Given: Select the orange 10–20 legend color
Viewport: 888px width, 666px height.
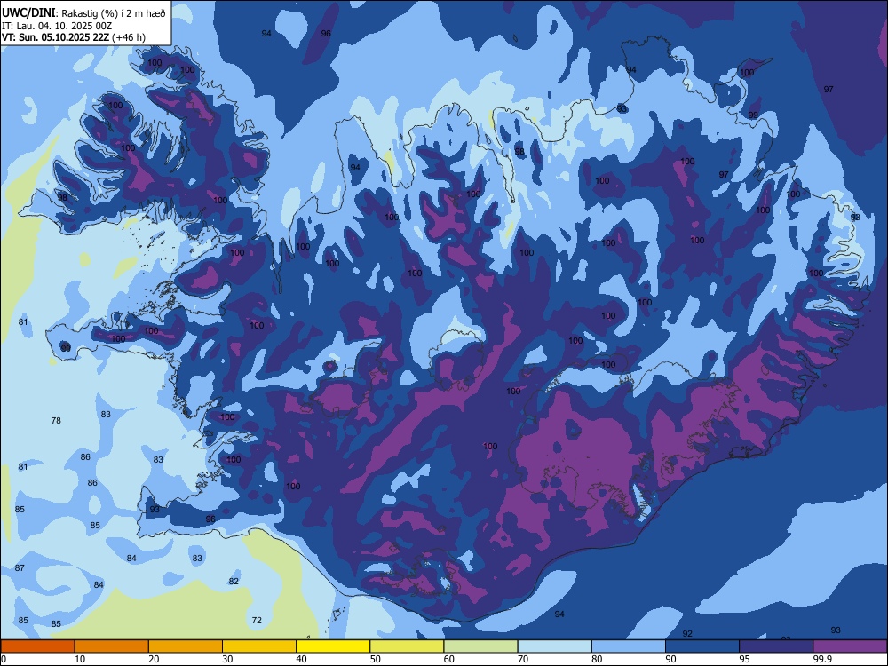Looking at the screenshot, I should tap(112, 646).
